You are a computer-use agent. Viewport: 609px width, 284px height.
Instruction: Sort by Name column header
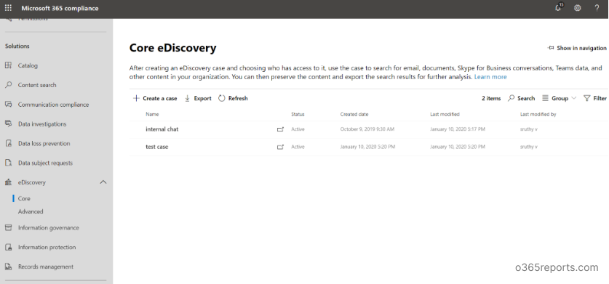(x=152, y=115)
